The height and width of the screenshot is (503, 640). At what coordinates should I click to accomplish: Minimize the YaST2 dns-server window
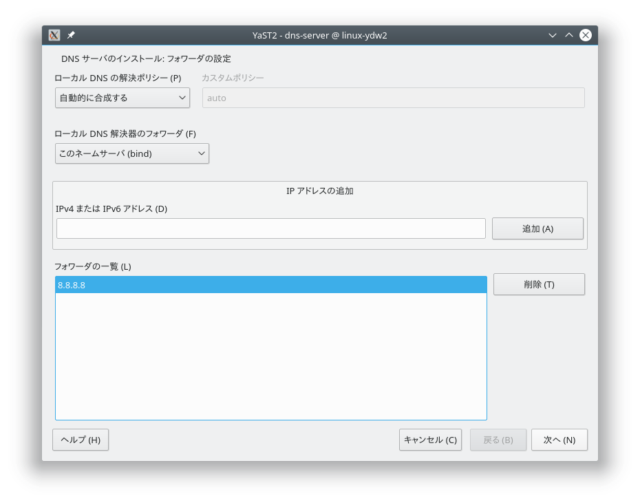[552, 36]
